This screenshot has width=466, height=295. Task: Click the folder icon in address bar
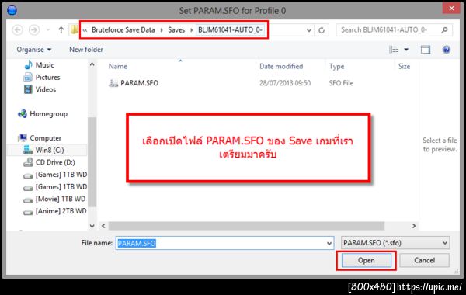coord(75,29)
